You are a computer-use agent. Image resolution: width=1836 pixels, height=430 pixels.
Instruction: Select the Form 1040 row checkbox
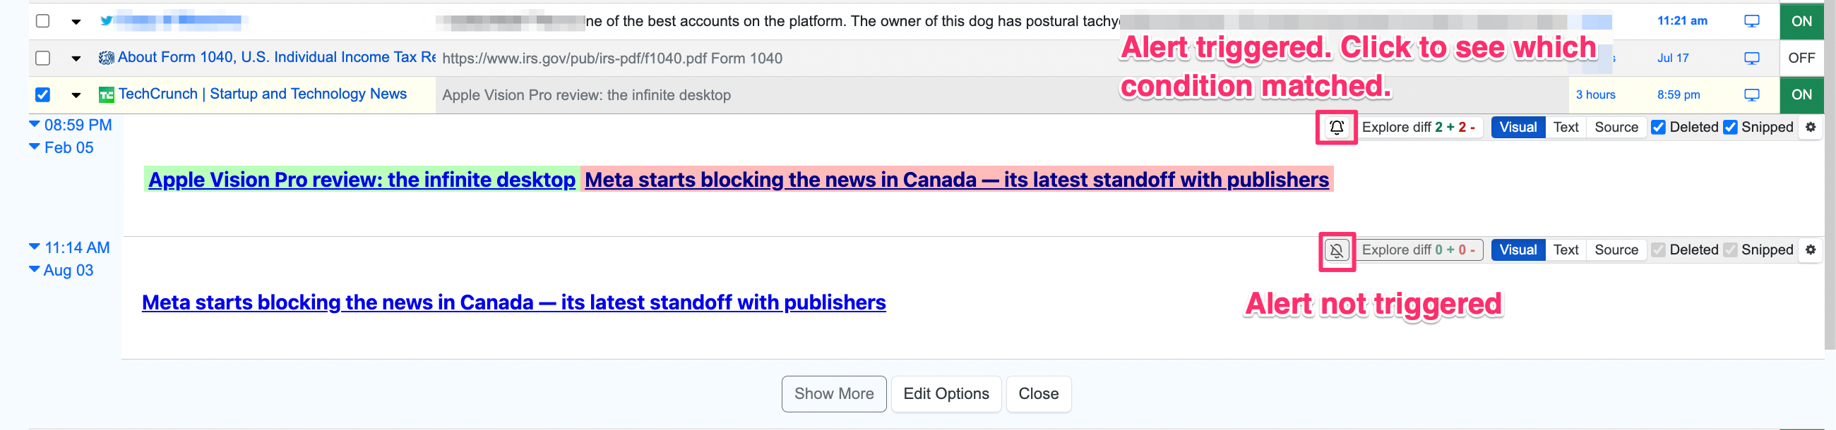tap(43, 59)
